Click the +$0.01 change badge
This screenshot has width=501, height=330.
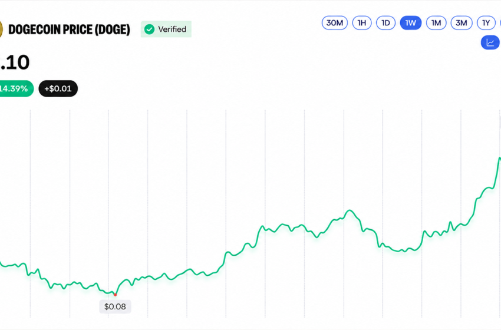[58, 88]
